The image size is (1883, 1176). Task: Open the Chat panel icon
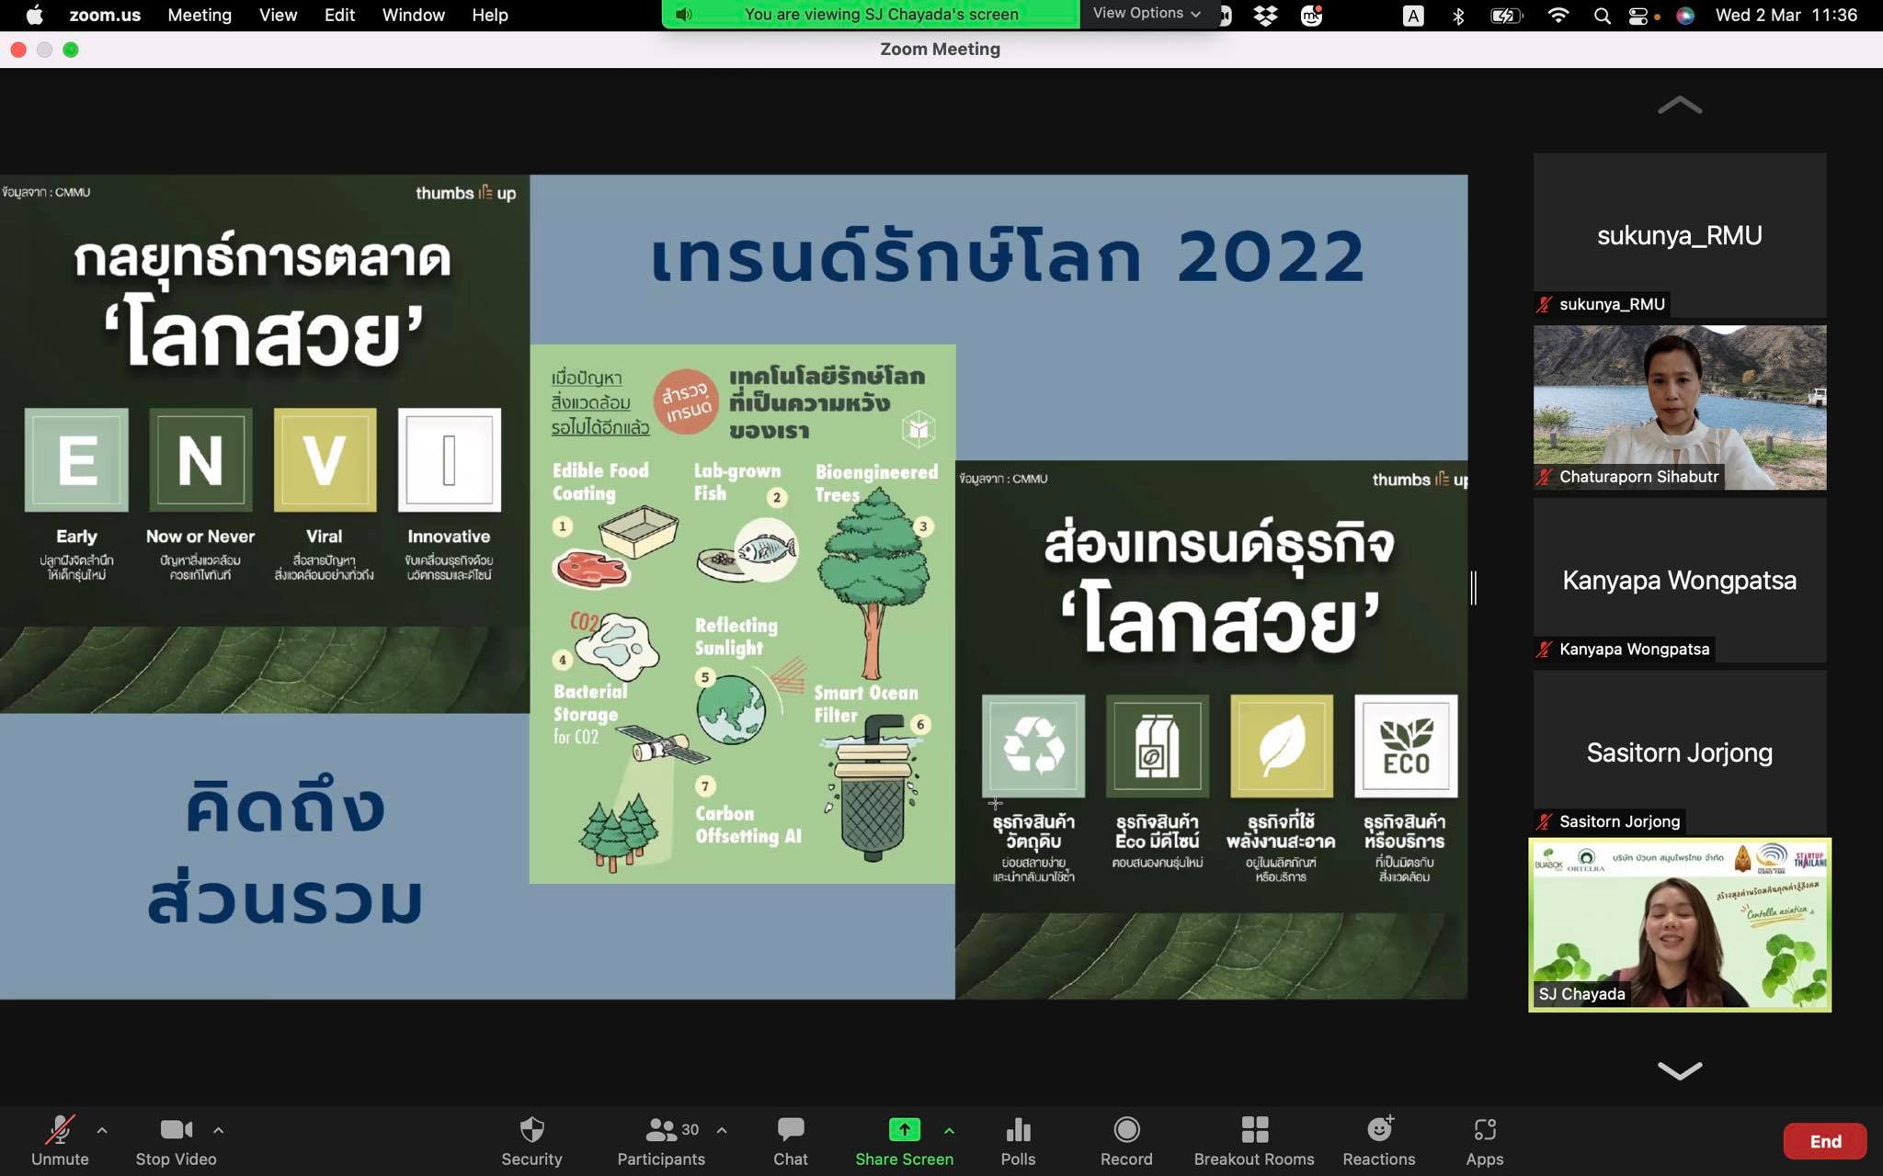pos(790,1130)
